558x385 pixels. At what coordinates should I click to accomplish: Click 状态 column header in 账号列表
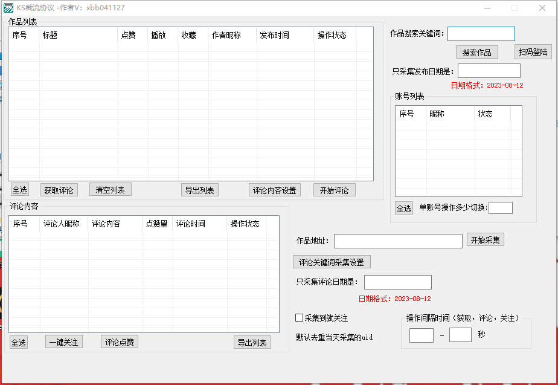pos(493,114)
